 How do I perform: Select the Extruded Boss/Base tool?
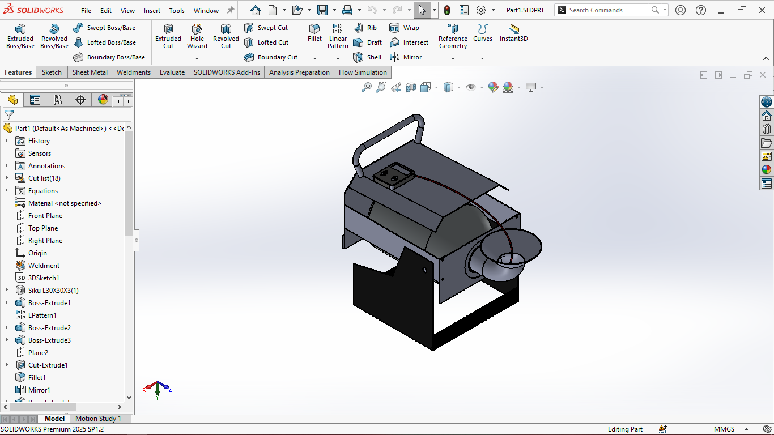click(x=20, y=37)
